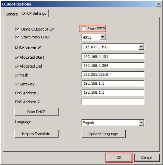Switch to the General tab
This screenshot has height=165, width=163.
tap(12, 14)
